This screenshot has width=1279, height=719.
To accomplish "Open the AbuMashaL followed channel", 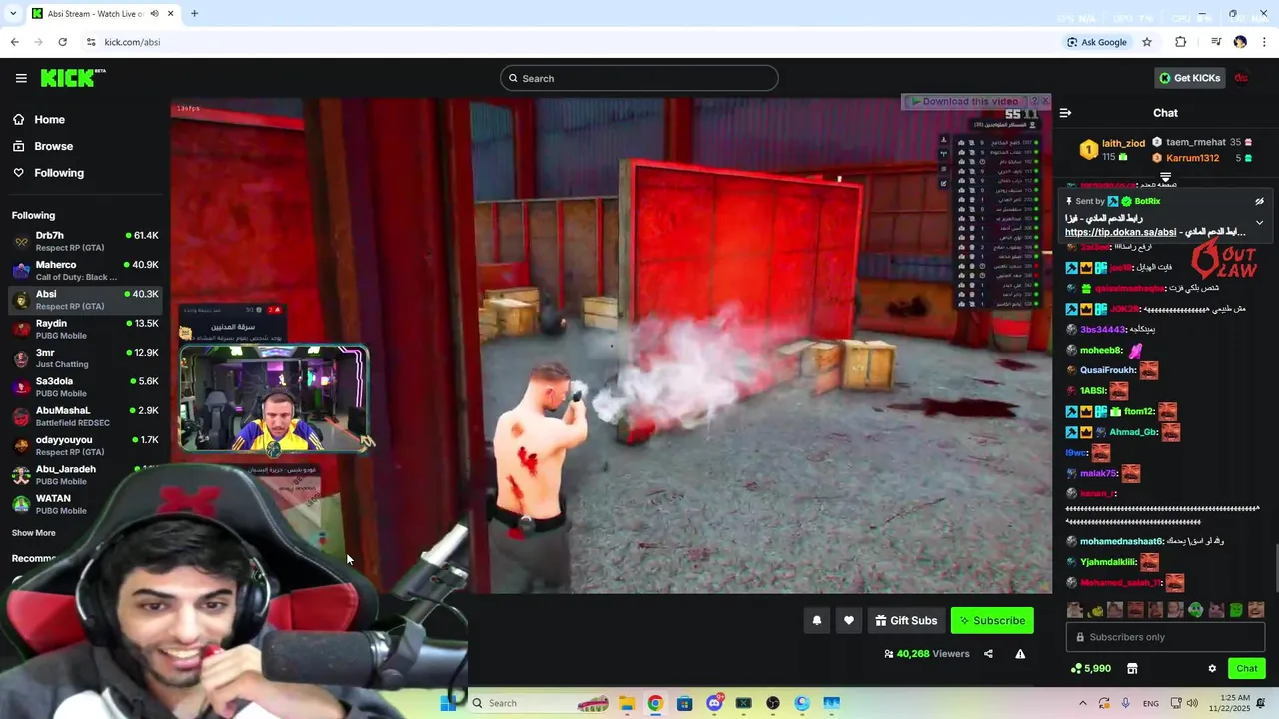I will 84,416.
